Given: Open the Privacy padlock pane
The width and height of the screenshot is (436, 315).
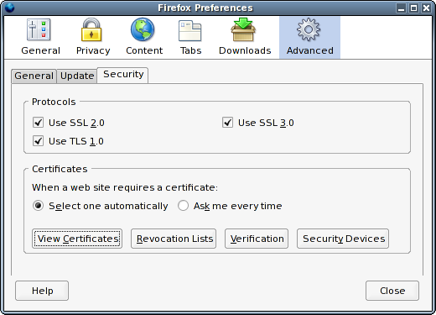Looking at the screenshot, I should click(x=93, y=37).
